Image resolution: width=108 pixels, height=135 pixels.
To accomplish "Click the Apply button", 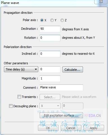I will click(x=94, y=128).
